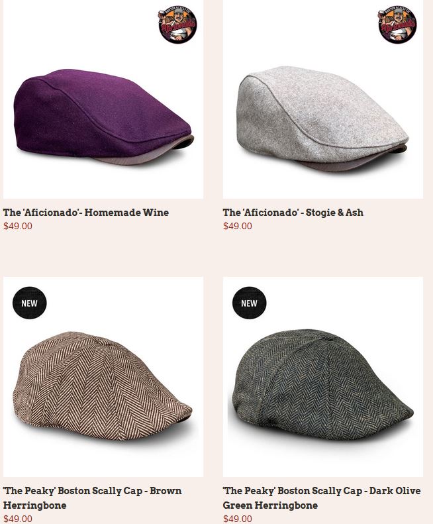Click the $49.00 price under Homemade Wine
433x524 pixels.
pos(18,227)
